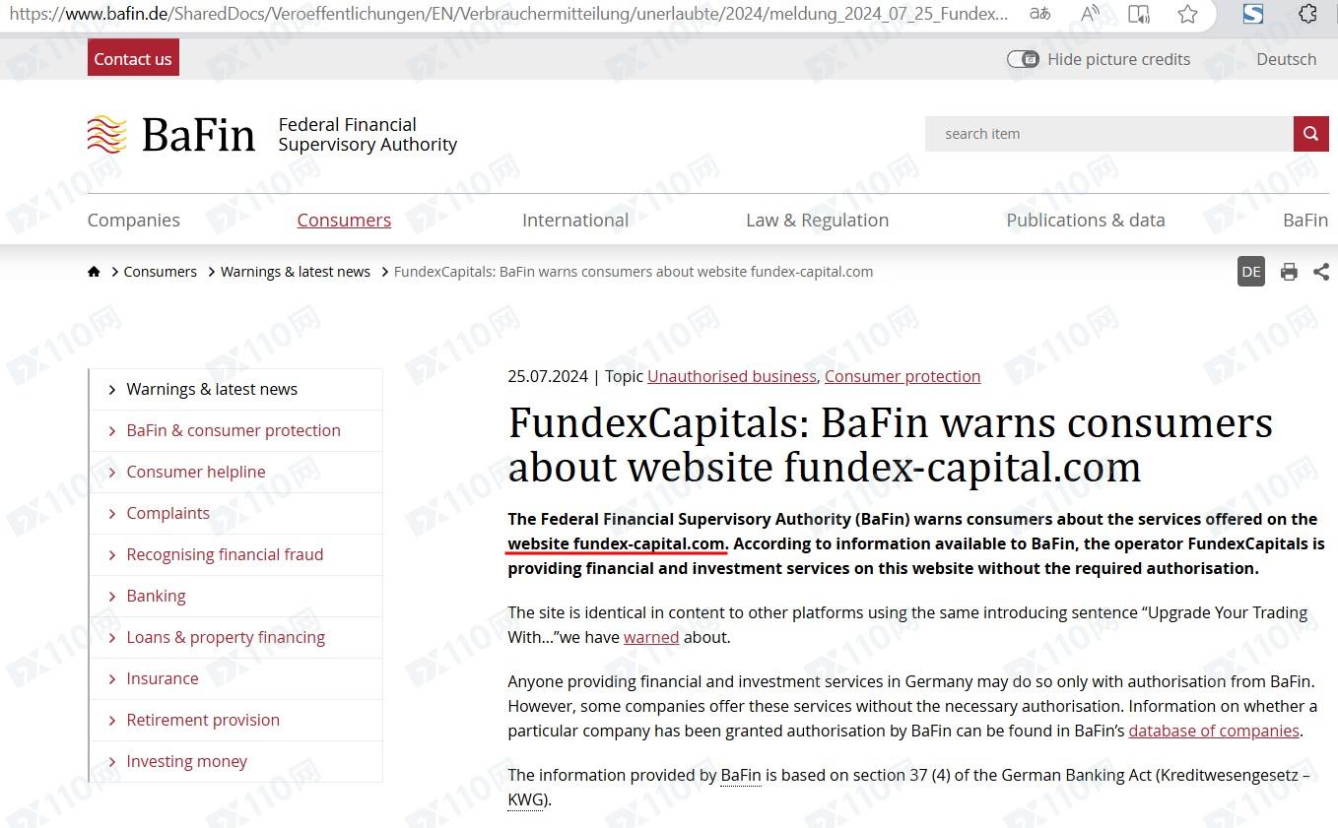Expand the Banking sidebar entry

click(x=156, y=596)
